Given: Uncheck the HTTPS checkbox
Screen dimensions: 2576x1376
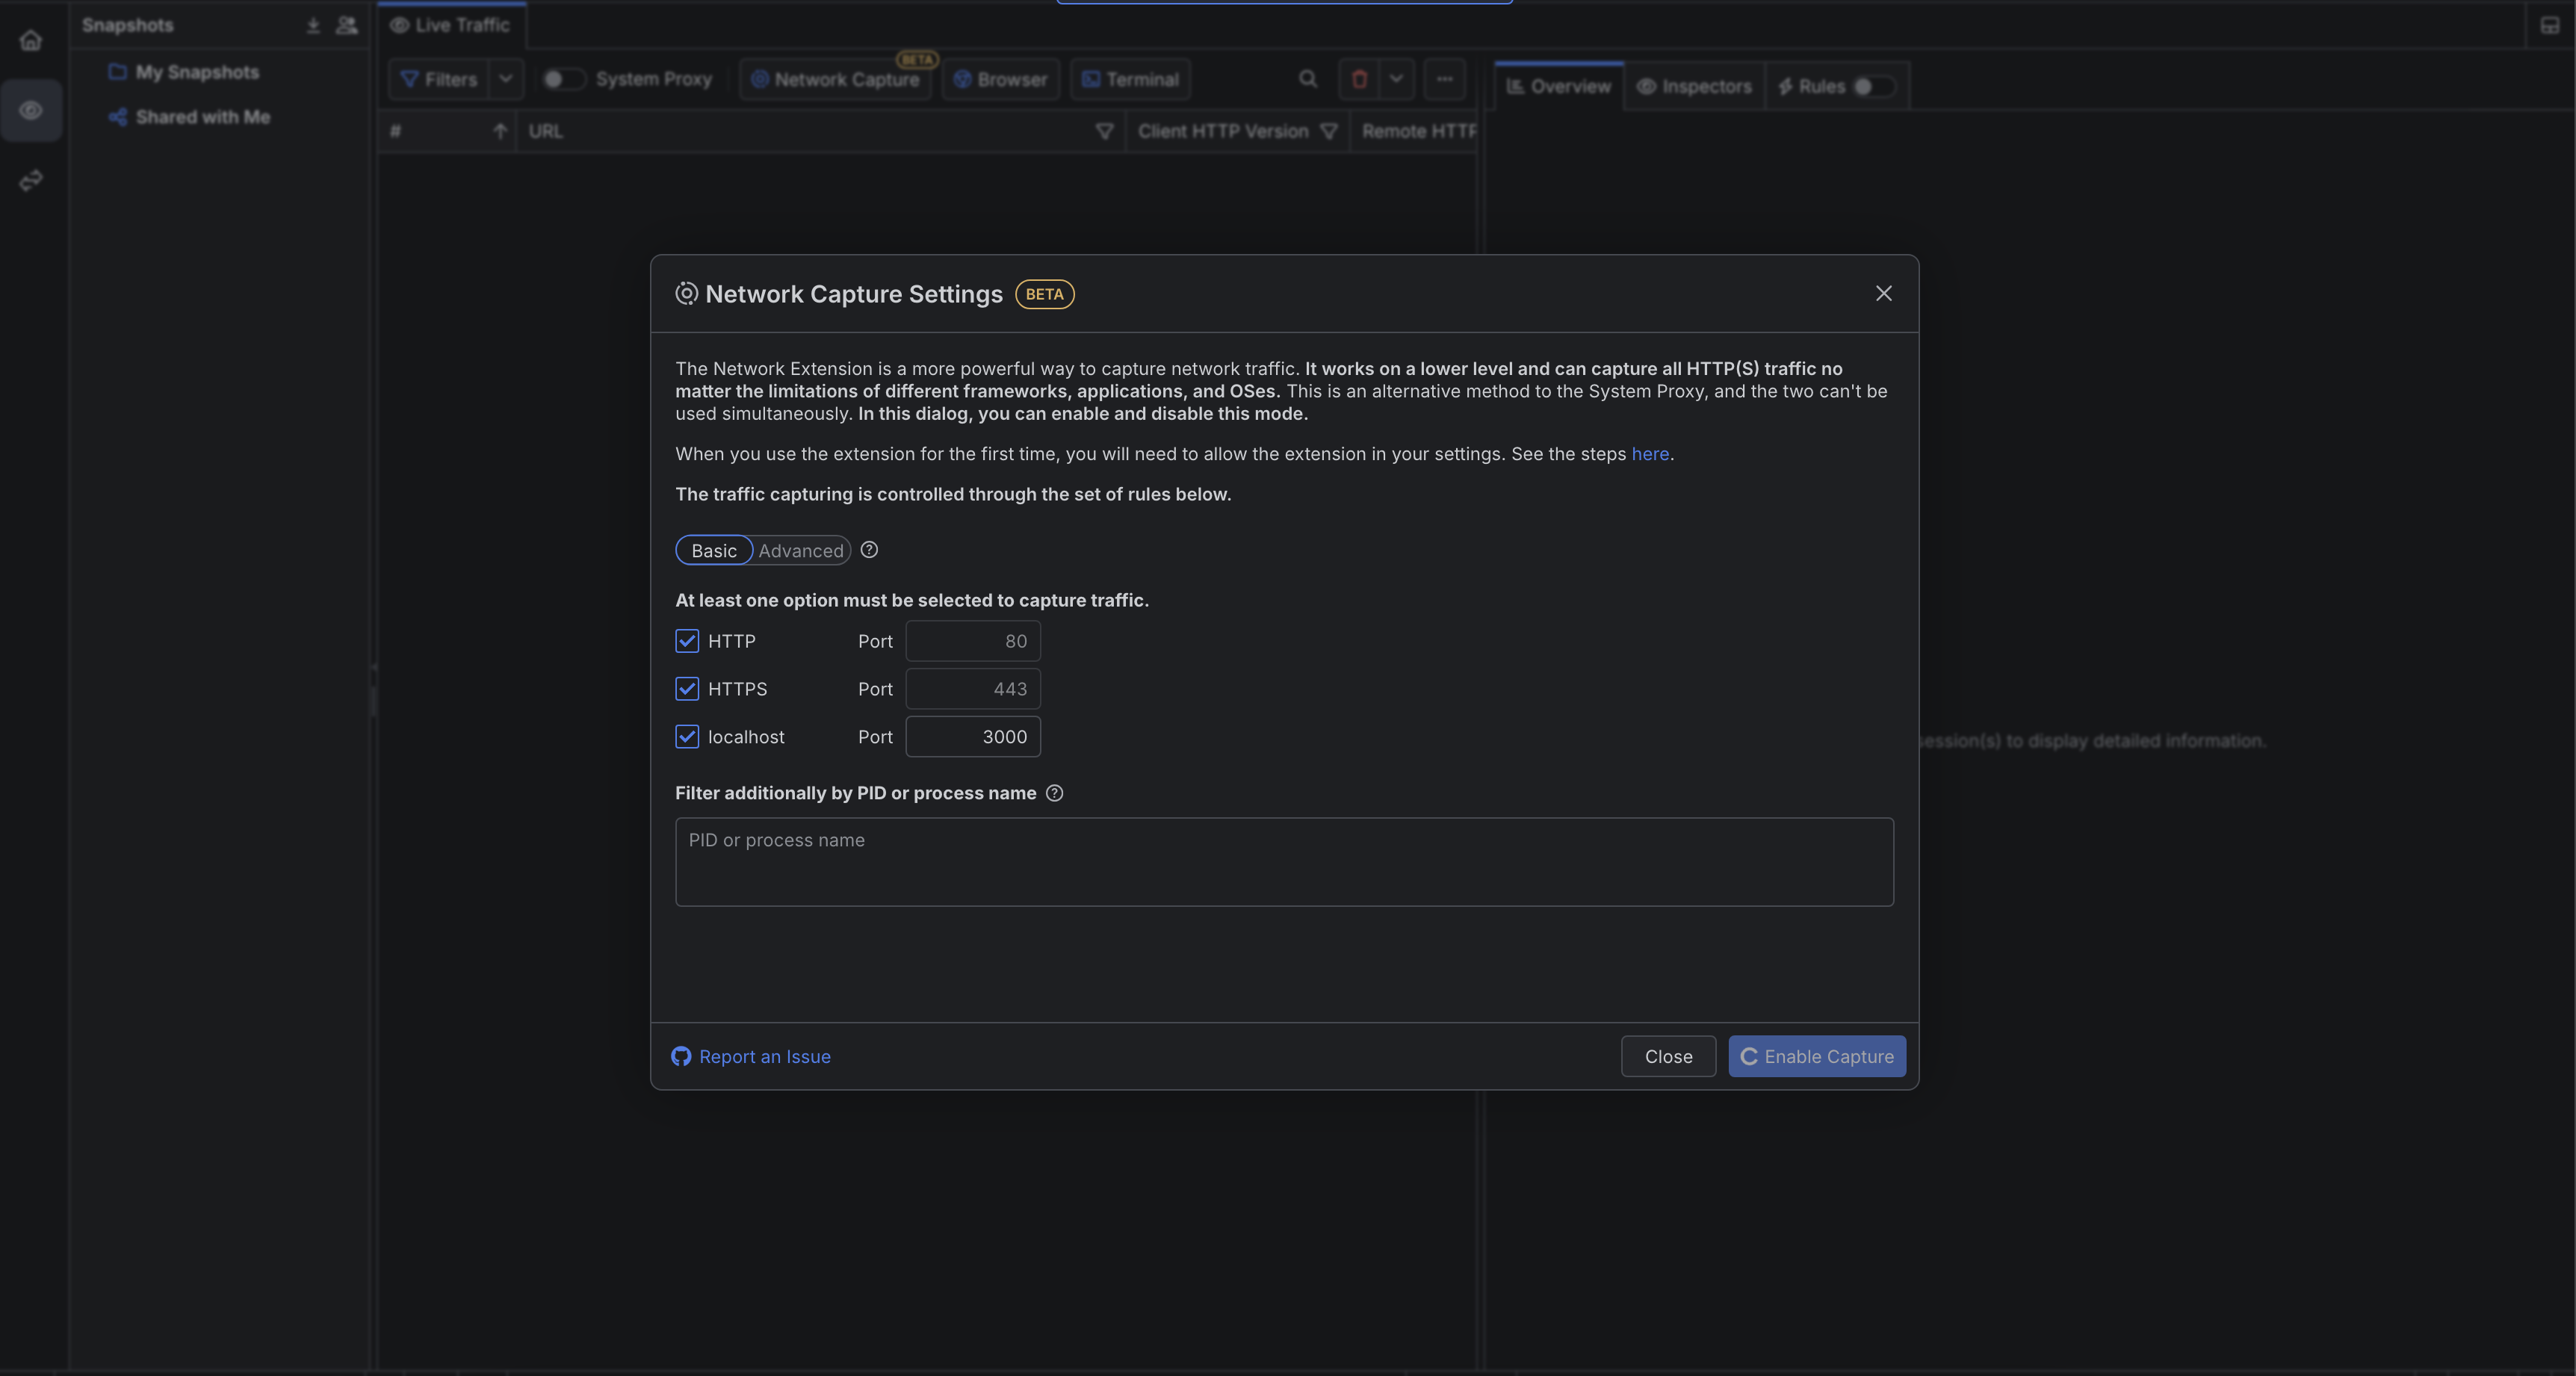Looking at the screenshot, I should tap(687, 689).
